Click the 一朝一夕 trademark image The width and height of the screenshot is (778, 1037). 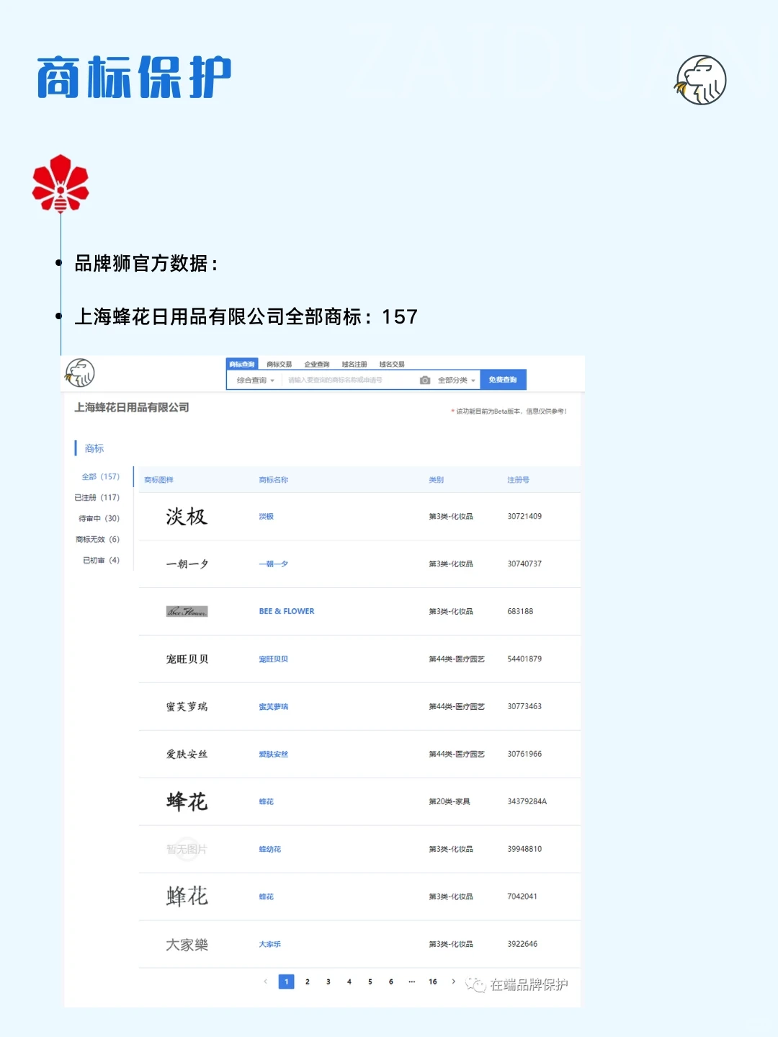point(187,564)
